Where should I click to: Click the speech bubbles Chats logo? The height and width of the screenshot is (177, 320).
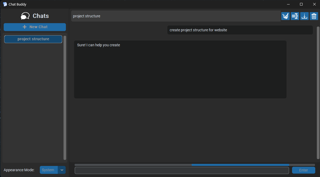(25, 16)
